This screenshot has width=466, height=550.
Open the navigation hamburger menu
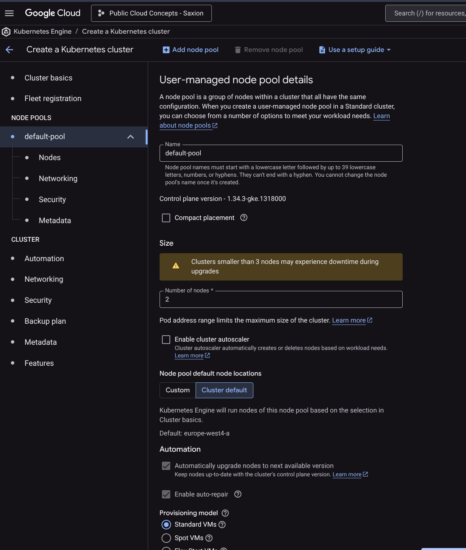[9, 13]
